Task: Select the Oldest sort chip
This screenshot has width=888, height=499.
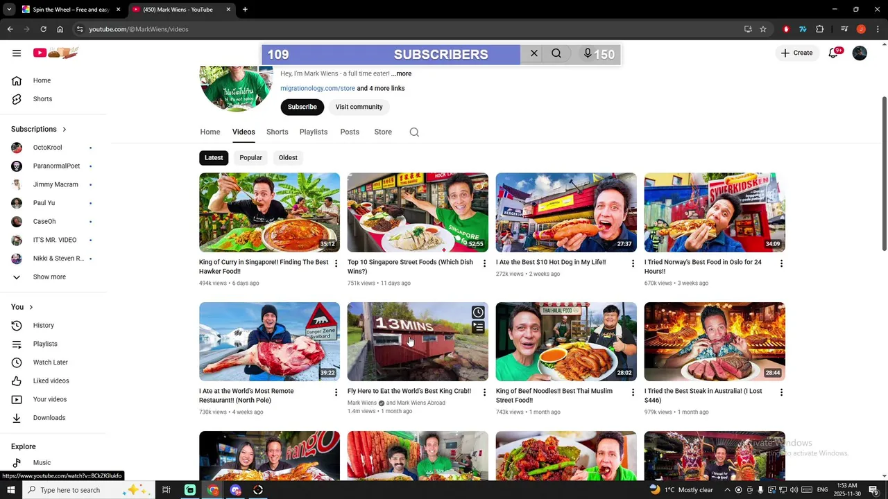Action: [x=288, y=157]
